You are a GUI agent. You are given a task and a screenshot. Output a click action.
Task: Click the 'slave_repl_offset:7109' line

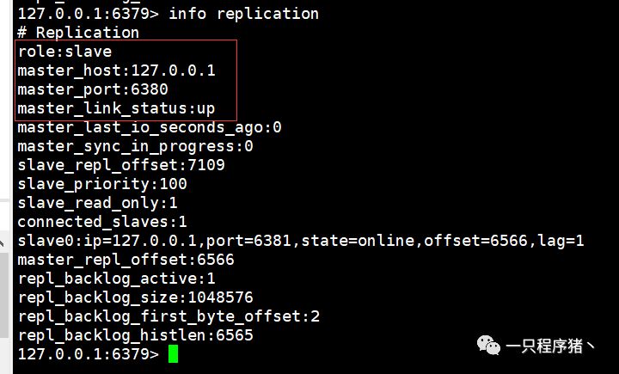pos(120,165)
